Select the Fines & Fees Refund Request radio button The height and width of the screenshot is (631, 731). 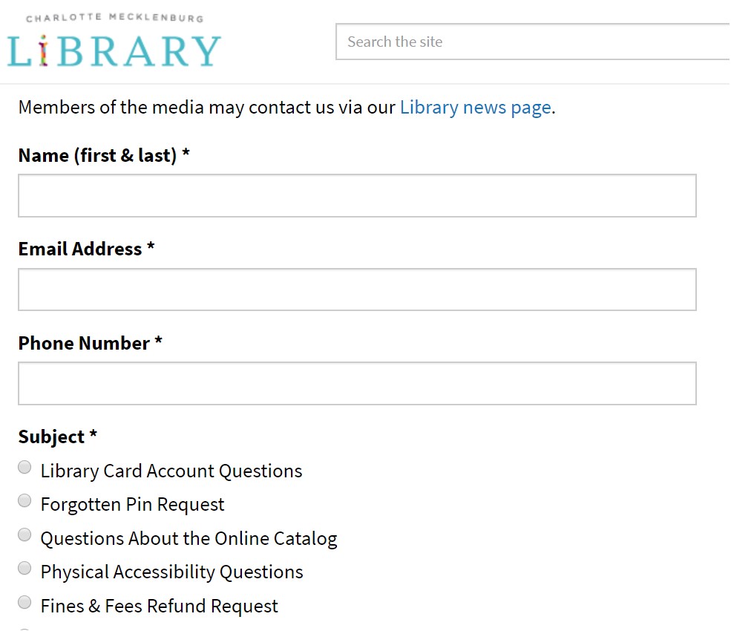tap(24, 603)
